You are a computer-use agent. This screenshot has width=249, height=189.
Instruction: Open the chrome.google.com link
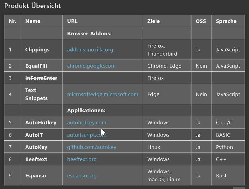(x=91, y=66)
